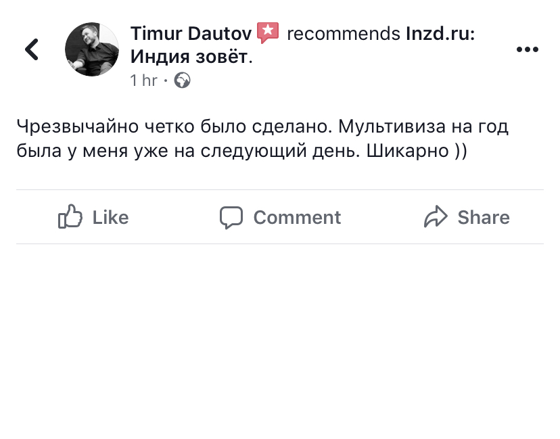Screen dimensions: 560x439
Task: Tap the review's first text line
Action: (262, 126)
